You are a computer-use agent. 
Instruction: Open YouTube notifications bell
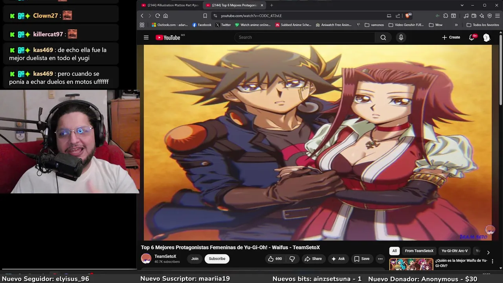(x=472, y=37)
